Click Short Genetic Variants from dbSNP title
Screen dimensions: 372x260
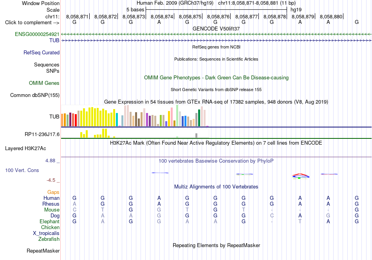[216, 90]
